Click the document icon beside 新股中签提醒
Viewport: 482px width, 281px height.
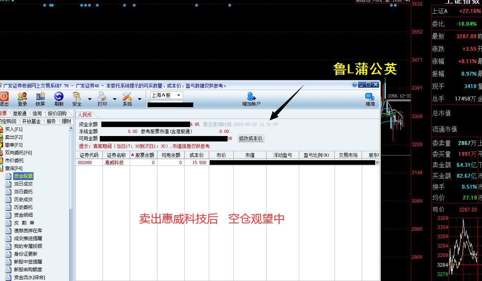coord(9,262)
